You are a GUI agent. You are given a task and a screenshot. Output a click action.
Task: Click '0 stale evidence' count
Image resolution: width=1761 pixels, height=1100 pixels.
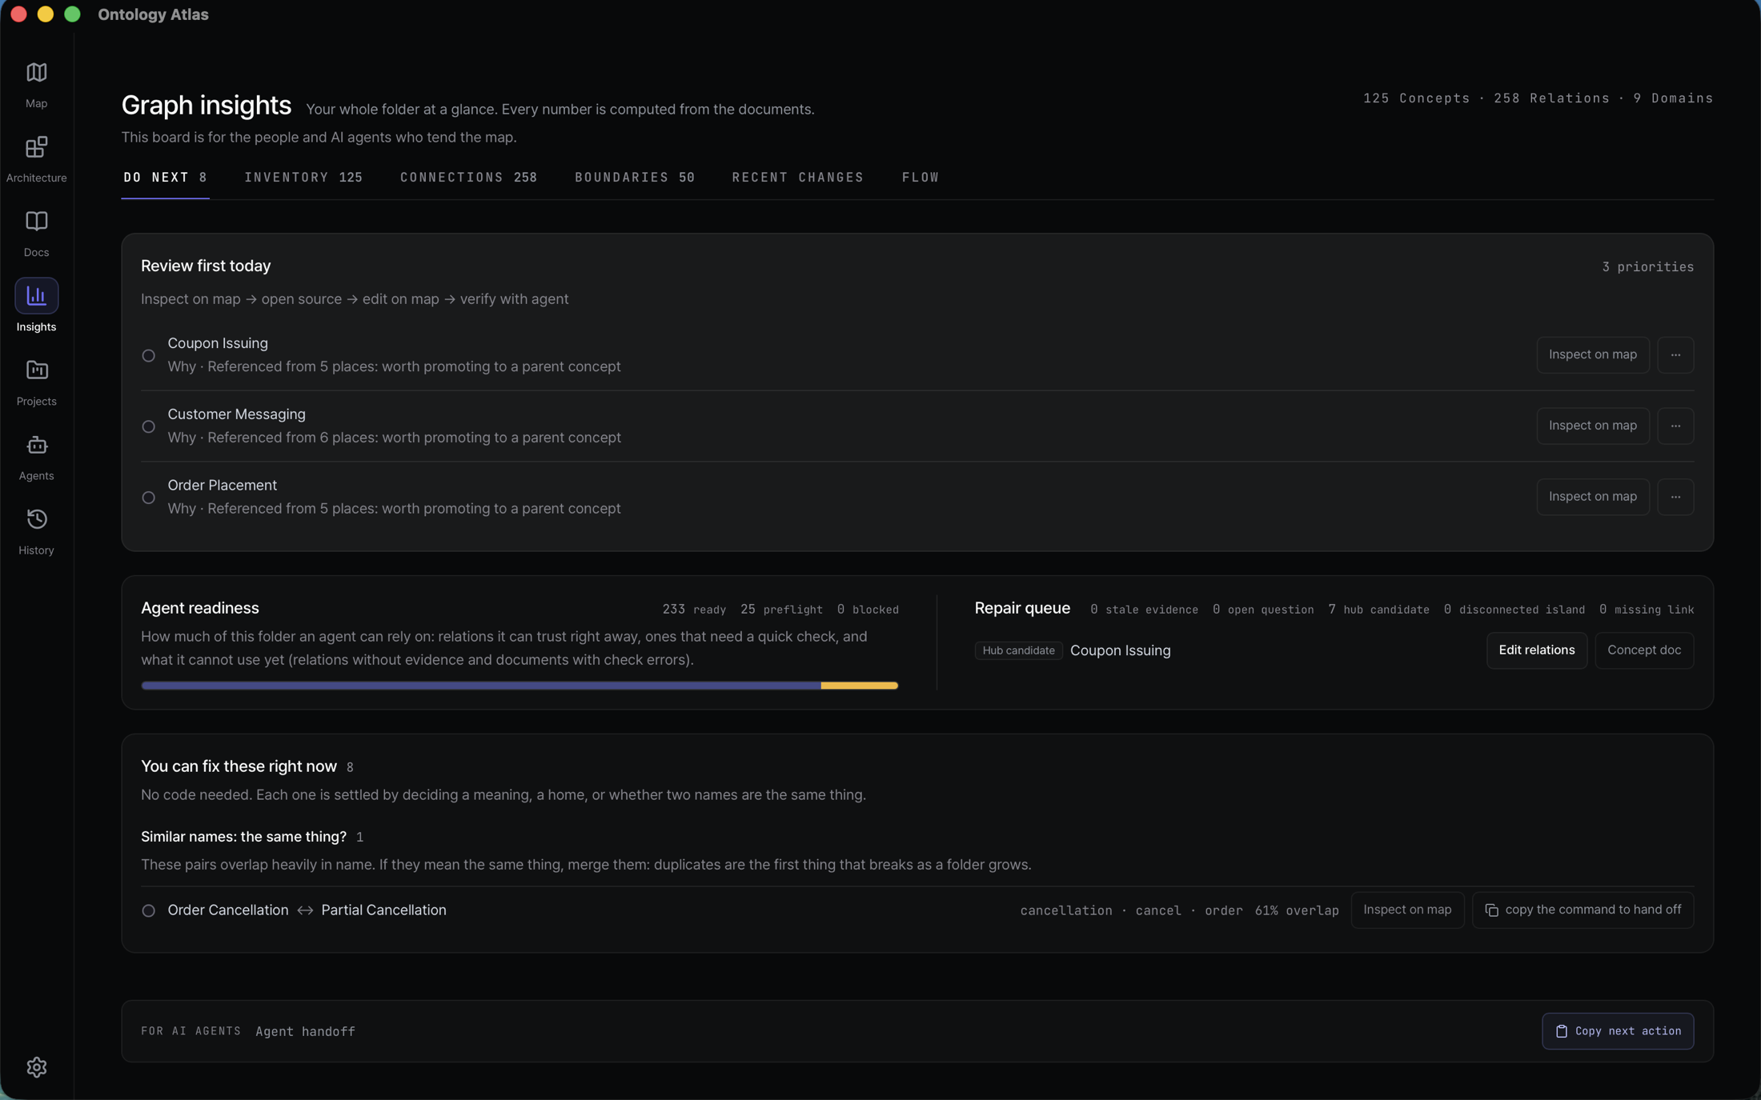click(1144, 610)
